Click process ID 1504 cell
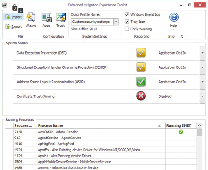The image size is (208, 170). [25, 162]
